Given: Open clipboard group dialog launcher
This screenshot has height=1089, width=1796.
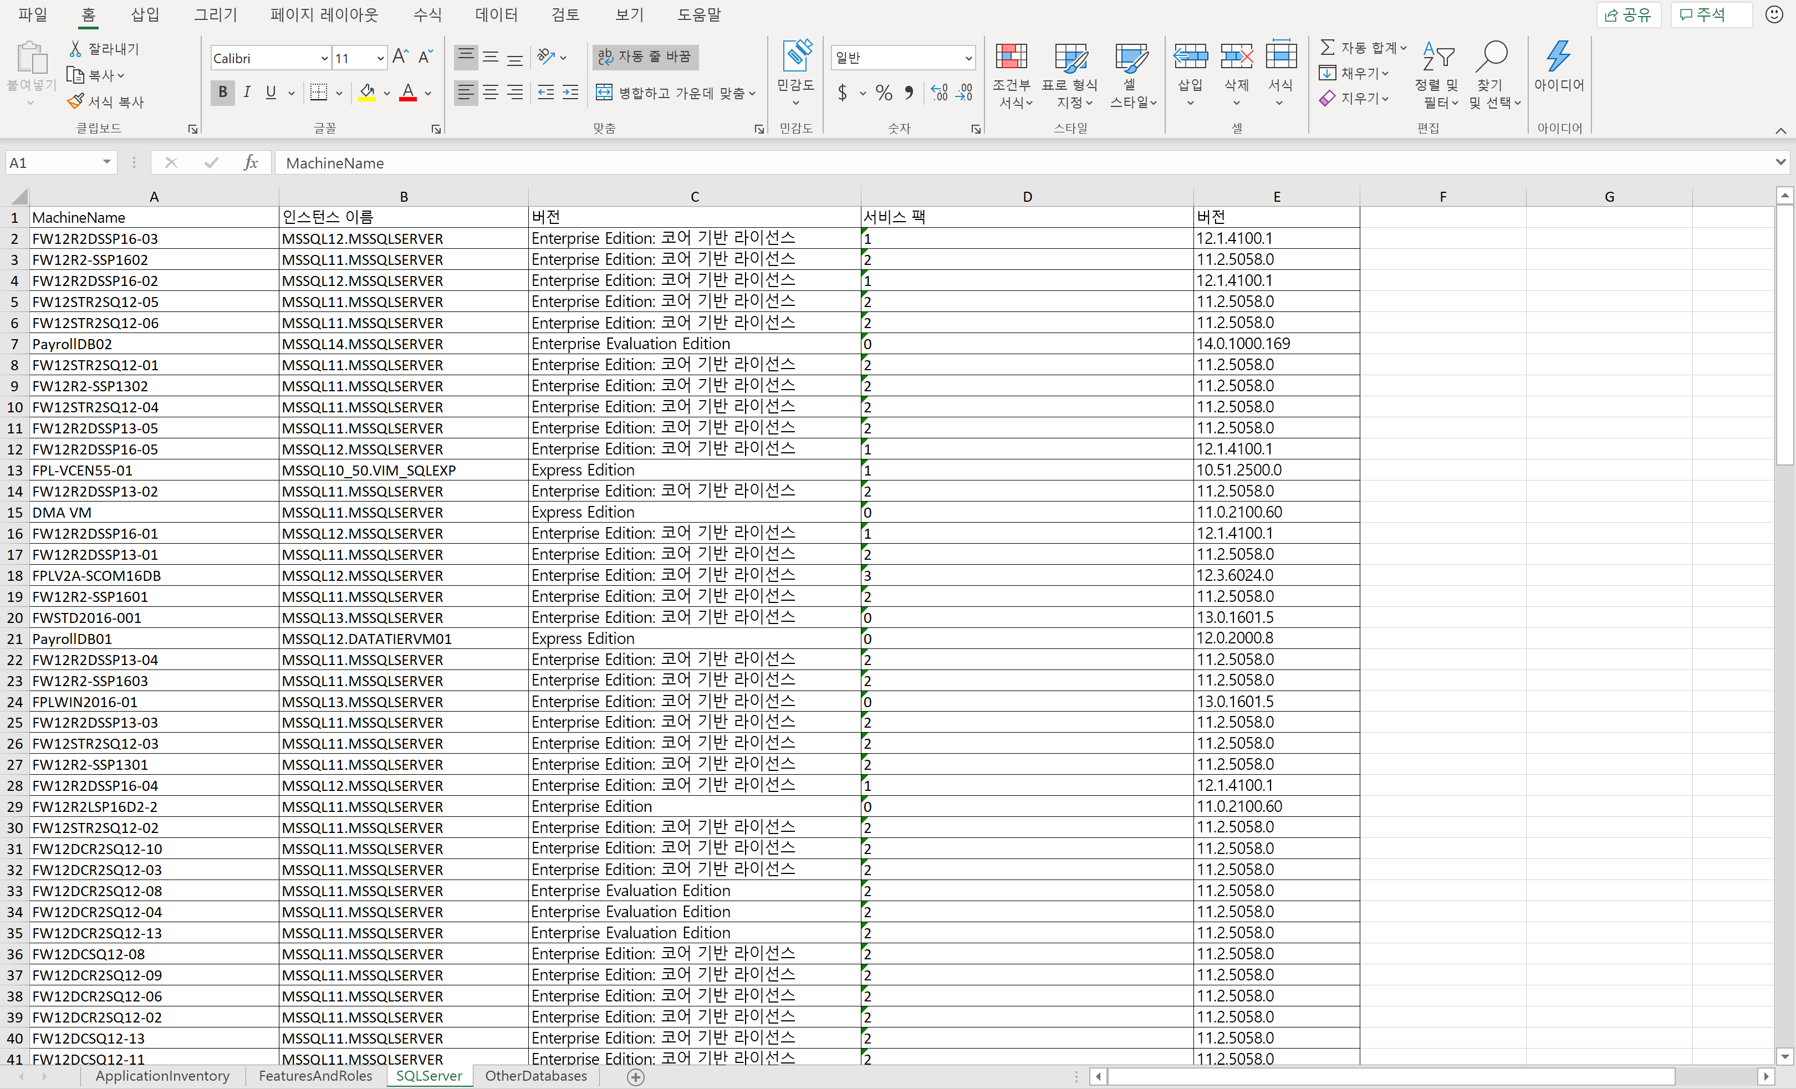Looking at the screenshot, I should point(192,129).
